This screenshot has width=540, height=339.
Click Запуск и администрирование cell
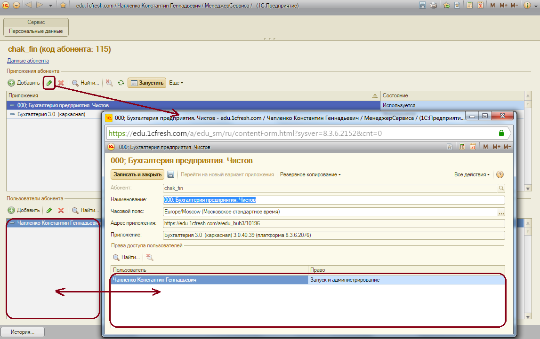pyautogui.click(x=406, y=280)
